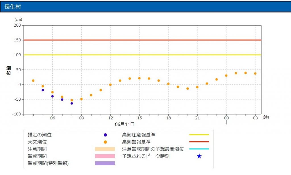Click the yellow 高潮注意報基準 legend line
The image size is (291, 175).
(x=199, y=135)
